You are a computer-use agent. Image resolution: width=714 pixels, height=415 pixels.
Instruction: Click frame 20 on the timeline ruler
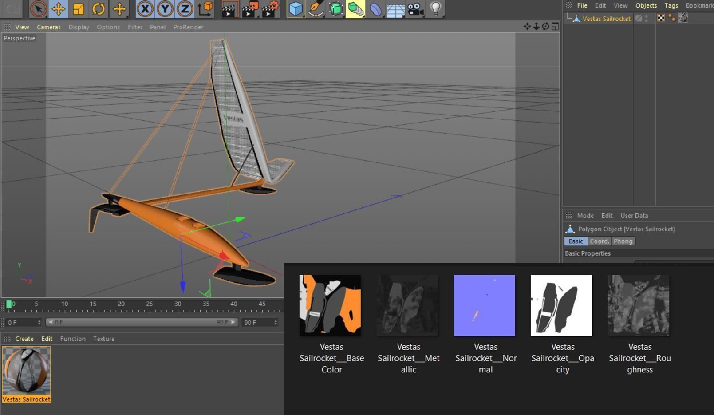(x=121, y=304)
